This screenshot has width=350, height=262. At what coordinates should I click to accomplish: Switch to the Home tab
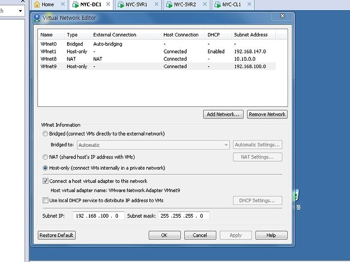coord(49,4)
